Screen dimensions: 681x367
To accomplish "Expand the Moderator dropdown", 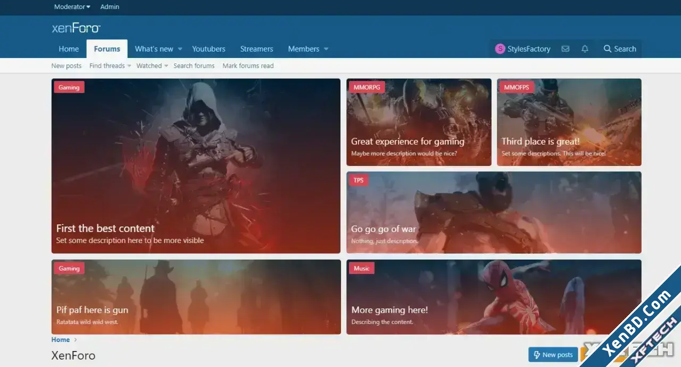I will pos(72,7).
